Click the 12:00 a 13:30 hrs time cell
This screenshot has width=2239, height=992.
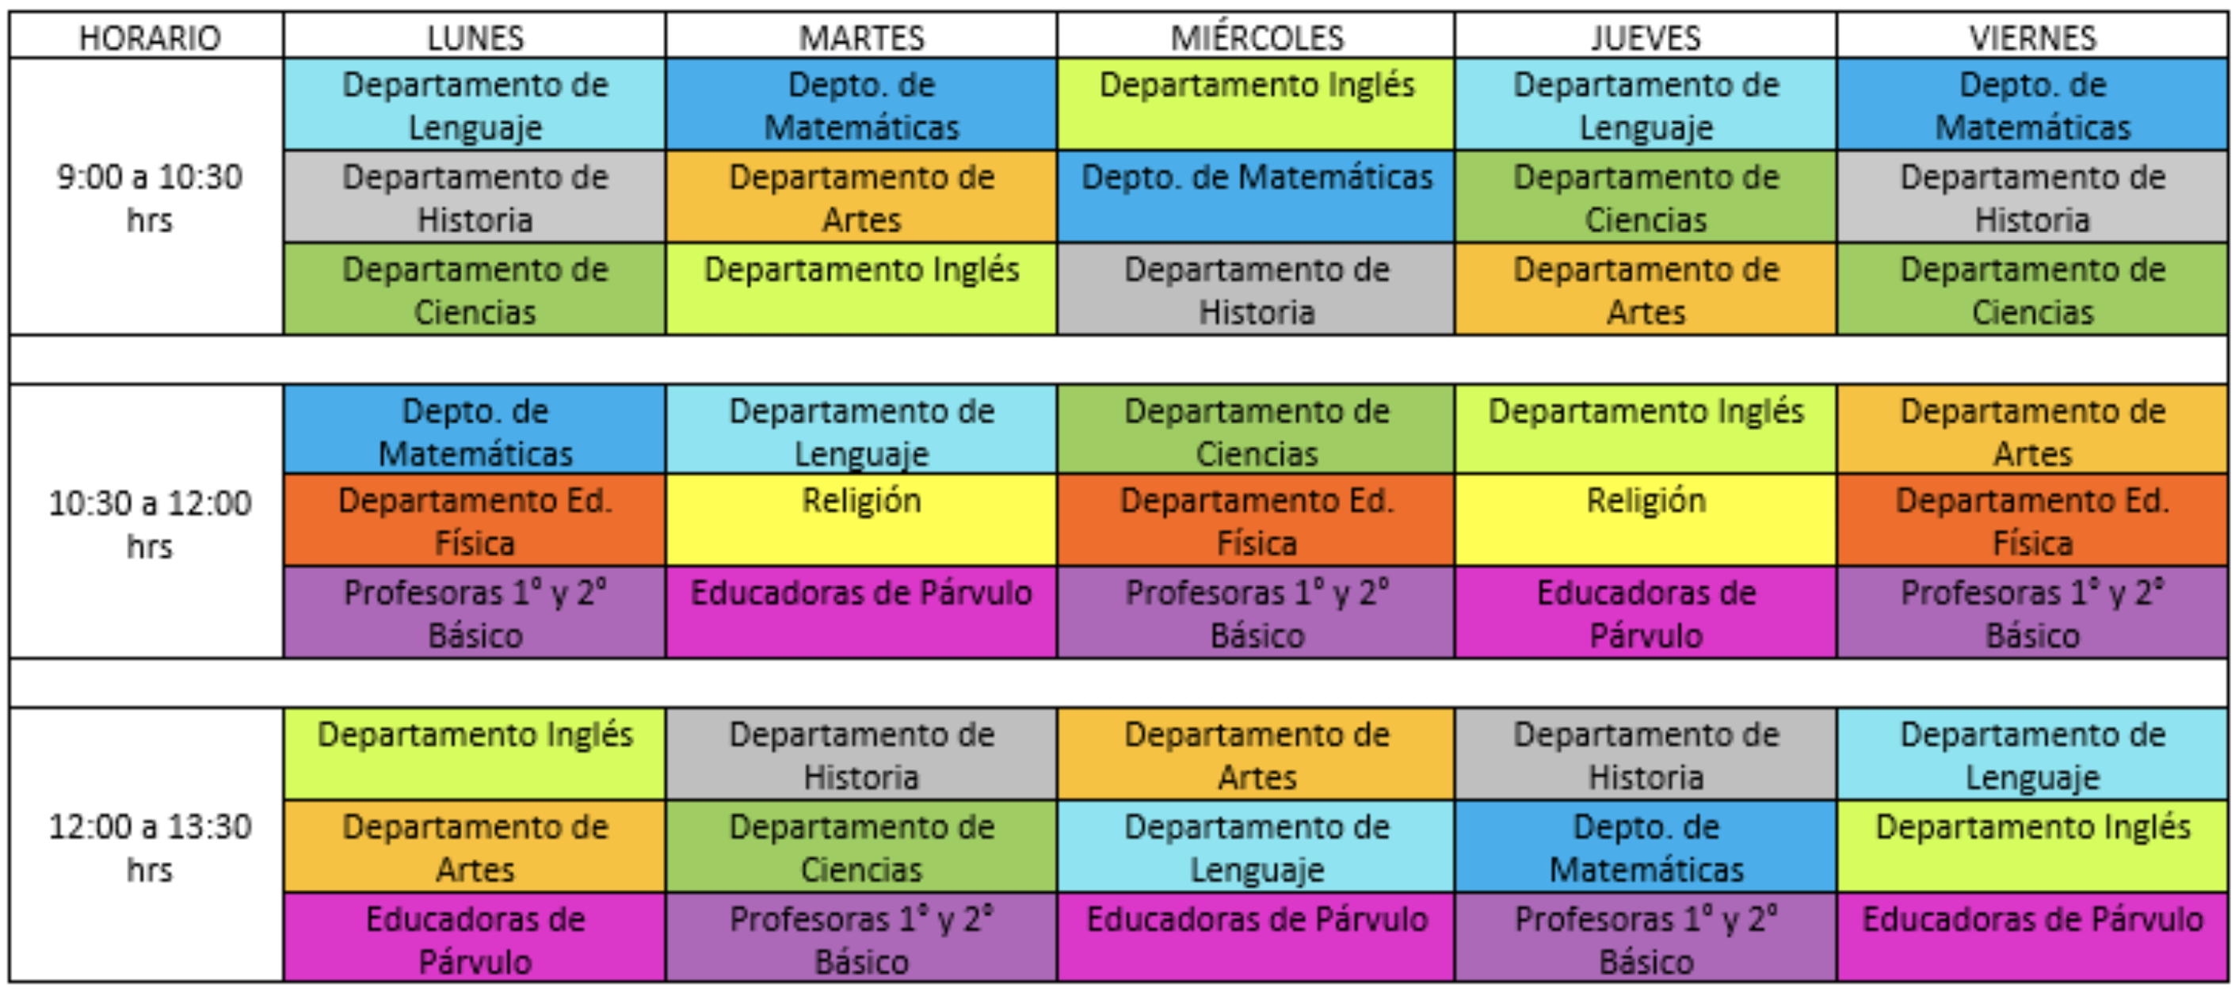pos(147,846)
